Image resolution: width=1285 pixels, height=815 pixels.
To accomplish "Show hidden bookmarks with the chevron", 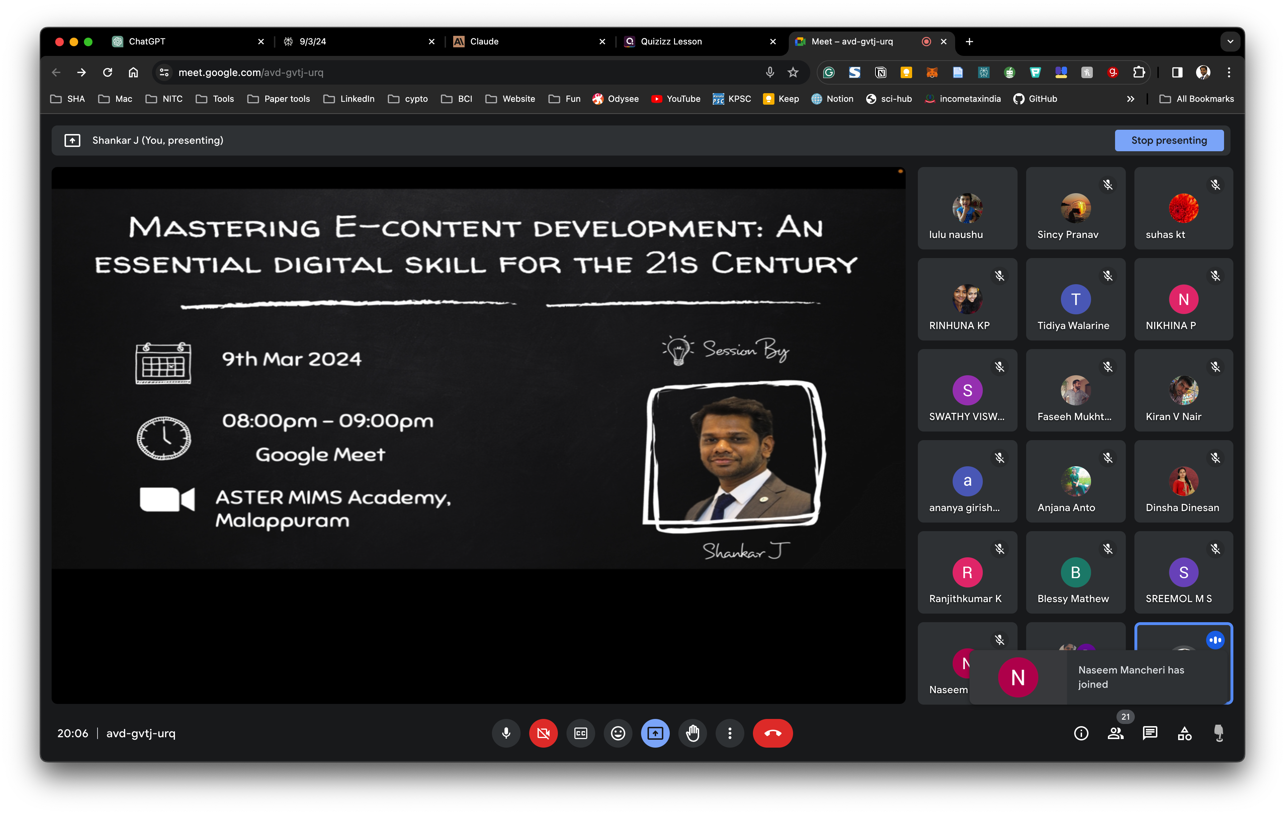I will pos(1130,99).
